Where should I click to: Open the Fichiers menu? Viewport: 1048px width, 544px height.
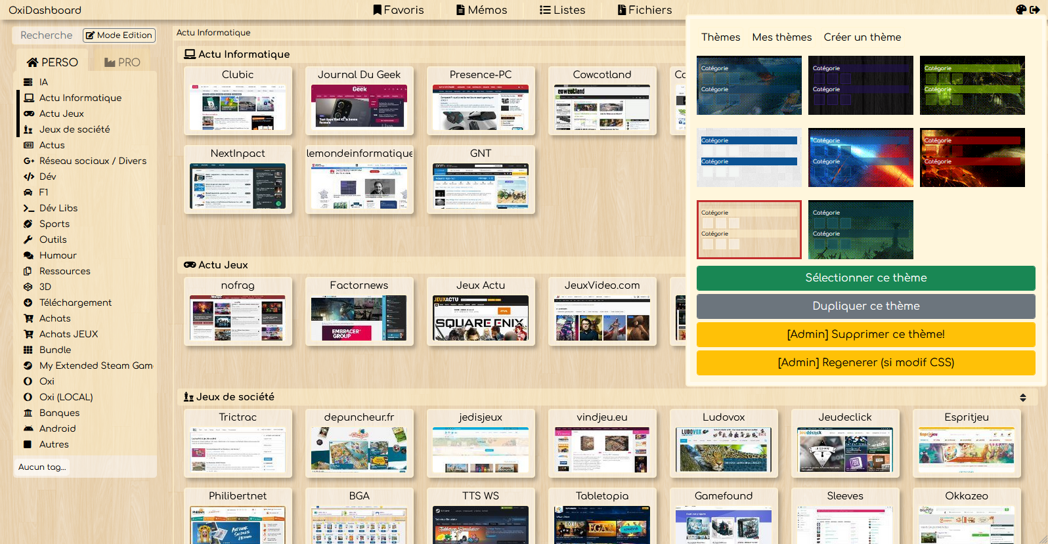pos(645,10)
